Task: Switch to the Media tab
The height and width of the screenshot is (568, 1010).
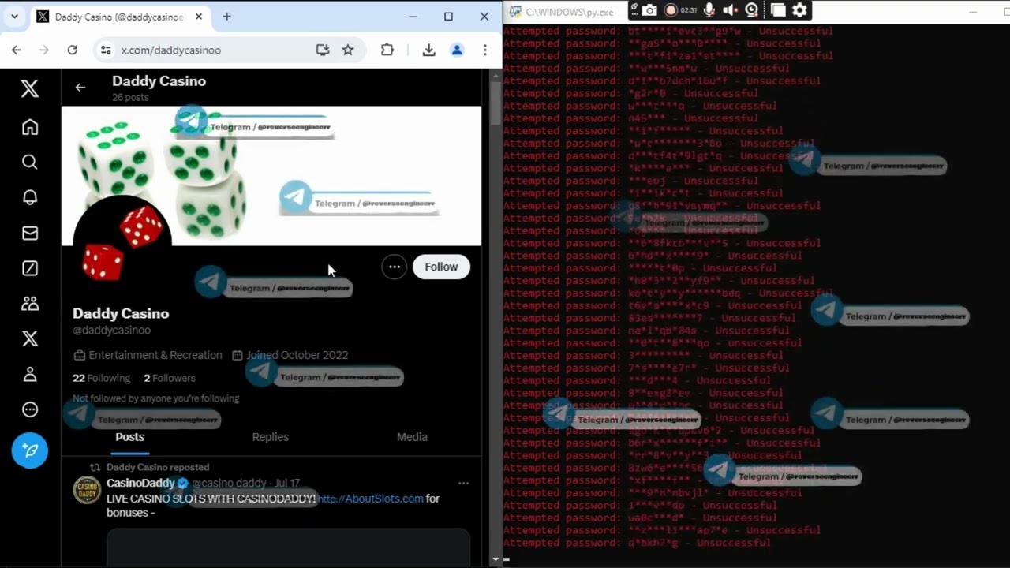Action: click(x=412, y=437)
